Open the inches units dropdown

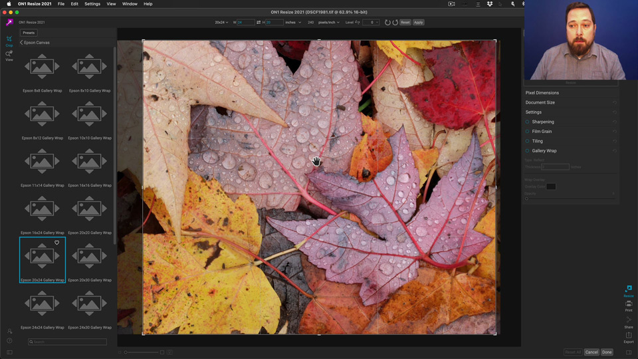[x=293, y=23]
